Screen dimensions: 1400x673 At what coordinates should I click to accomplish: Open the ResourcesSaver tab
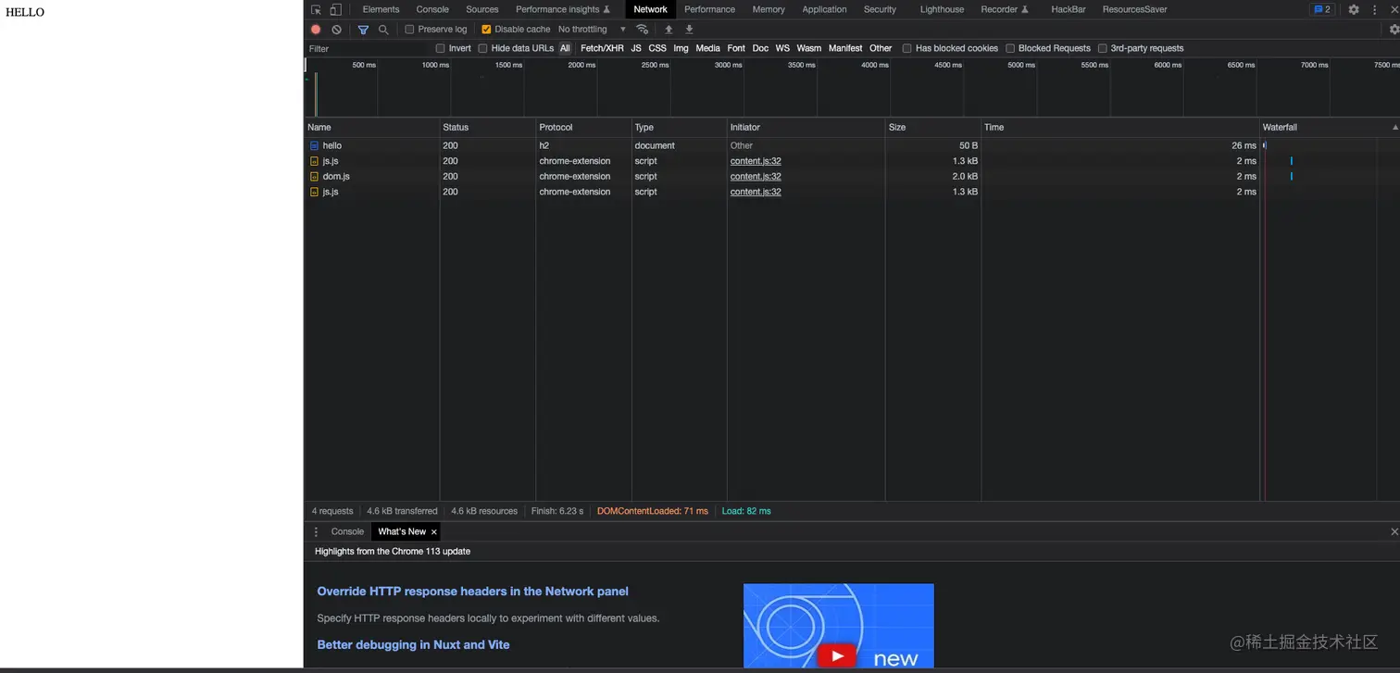[x=1134, y=9]
